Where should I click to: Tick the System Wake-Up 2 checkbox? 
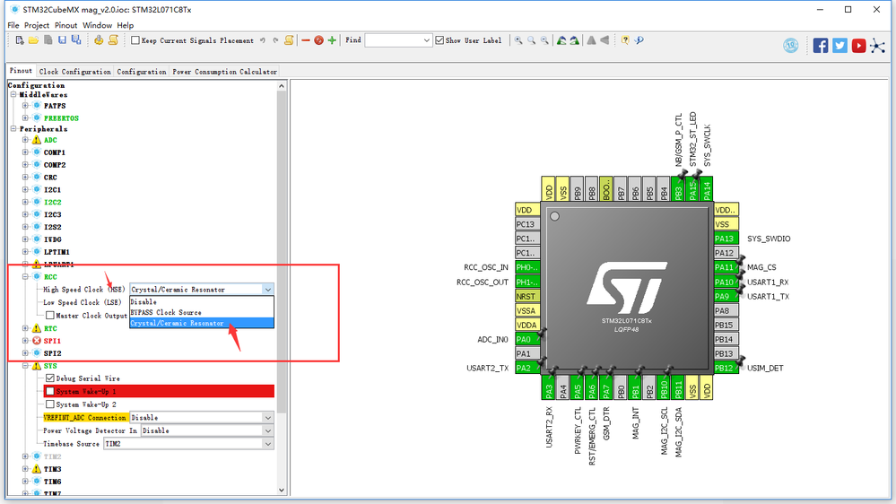(50, 404)
